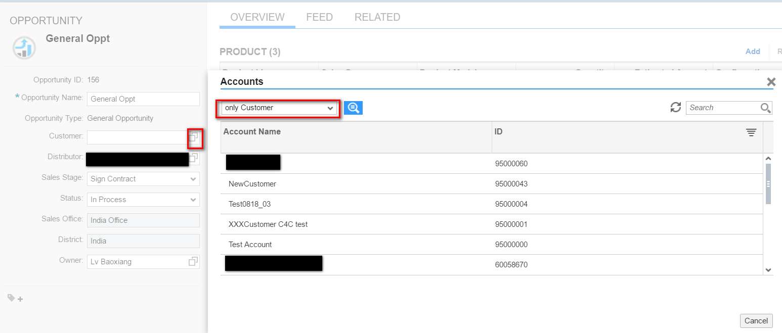Click the ID column header
This screenshot has width=782, height=333.
coord(627,137)
